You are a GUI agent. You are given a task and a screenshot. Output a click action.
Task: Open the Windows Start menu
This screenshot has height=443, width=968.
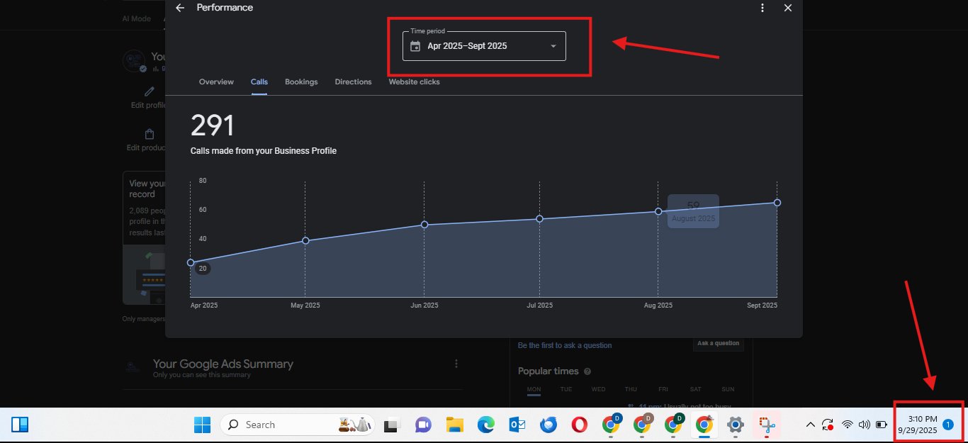tap(202, 425)
